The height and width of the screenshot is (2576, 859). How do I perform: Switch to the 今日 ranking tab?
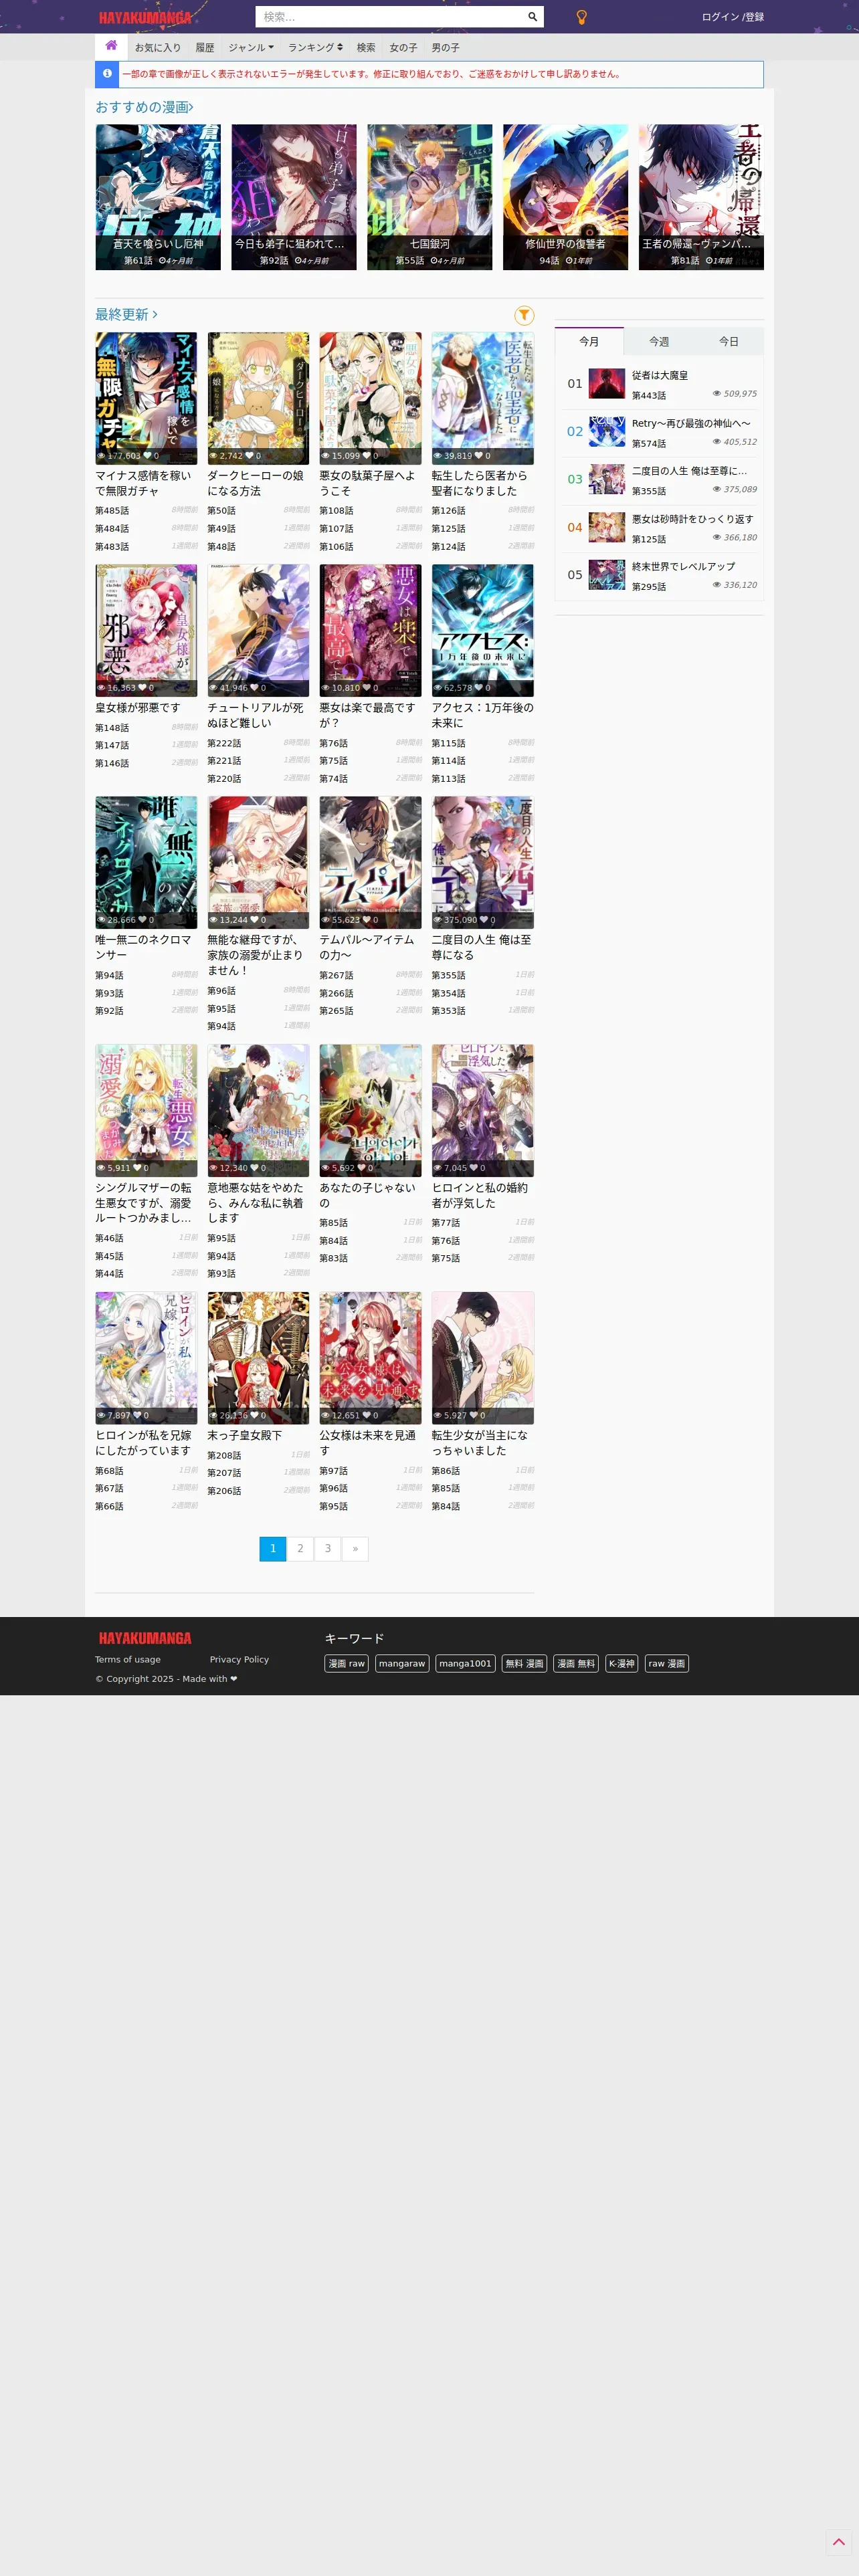pyautogui.click(x=729, y=342)
